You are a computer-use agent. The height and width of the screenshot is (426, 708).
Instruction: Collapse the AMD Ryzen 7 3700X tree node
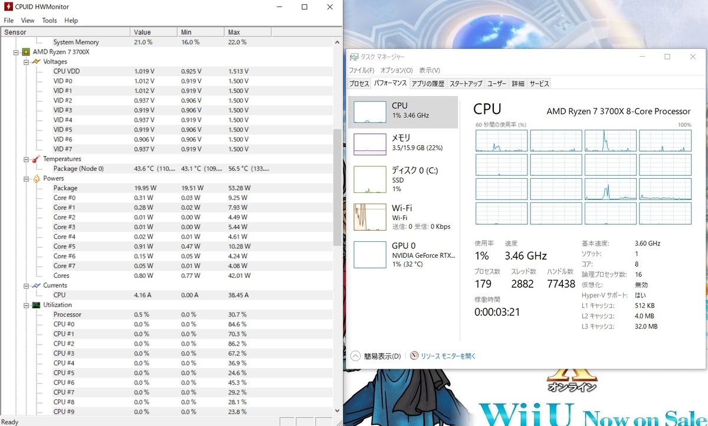pyautogui.click(x=16, y=52)
